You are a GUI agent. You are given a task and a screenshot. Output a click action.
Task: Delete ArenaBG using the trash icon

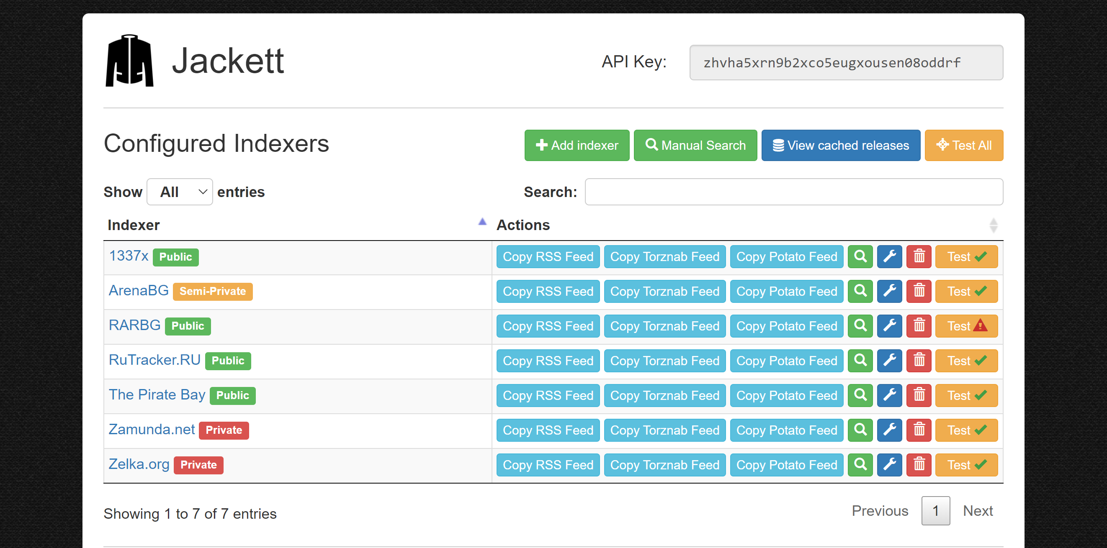click(x=919, y=291)
